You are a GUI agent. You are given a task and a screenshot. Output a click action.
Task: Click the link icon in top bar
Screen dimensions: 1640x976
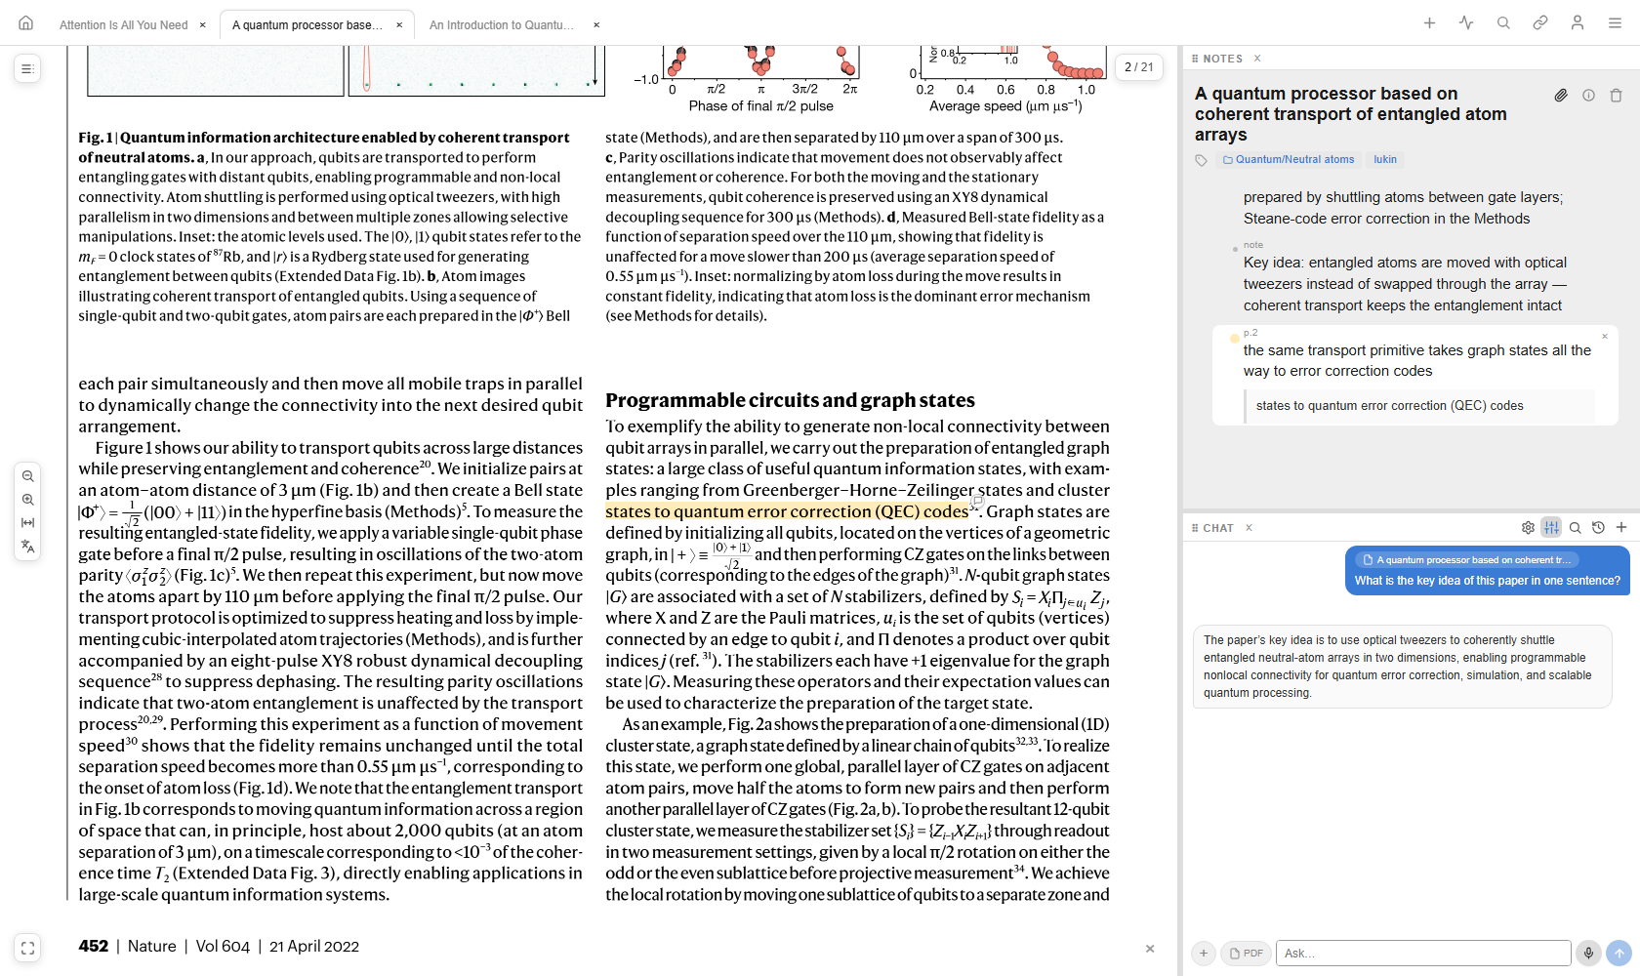point(1540,22)
